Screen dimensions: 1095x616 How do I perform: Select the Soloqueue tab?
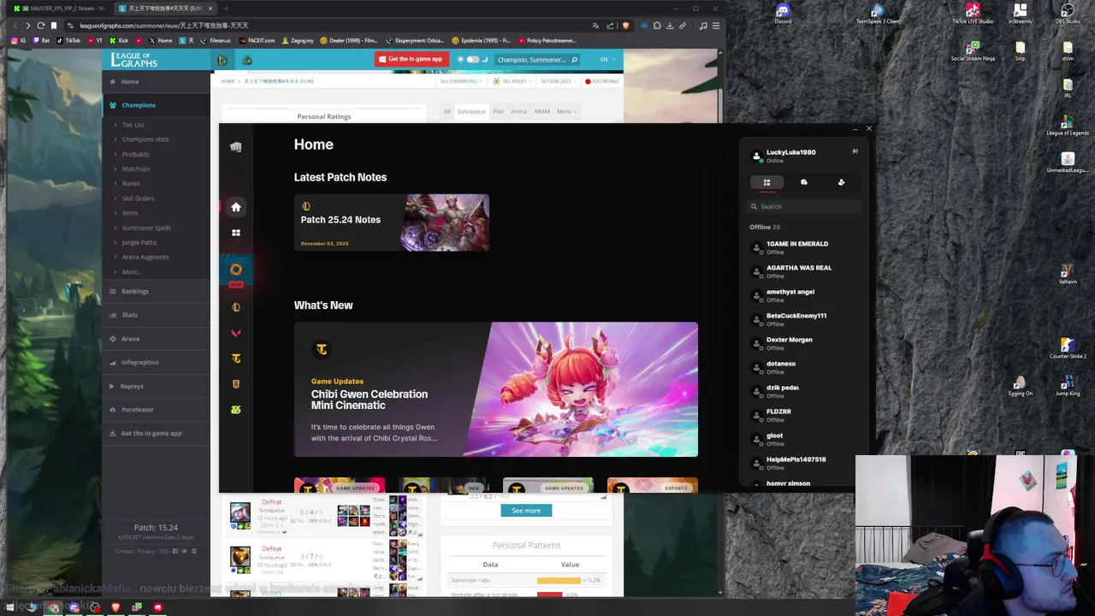point(471,111)
